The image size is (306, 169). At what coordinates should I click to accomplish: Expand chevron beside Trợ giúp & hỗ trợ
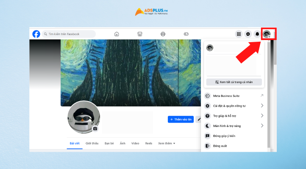pyautogui.click(x=262, y=115)
